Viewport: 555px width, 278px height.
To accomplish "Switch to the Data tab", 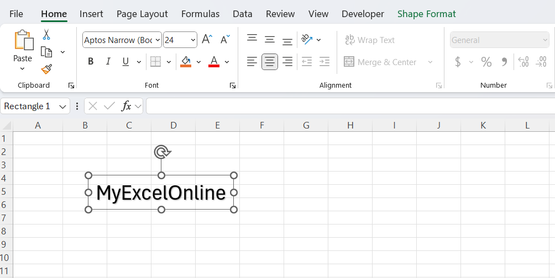I will point(243,14).
